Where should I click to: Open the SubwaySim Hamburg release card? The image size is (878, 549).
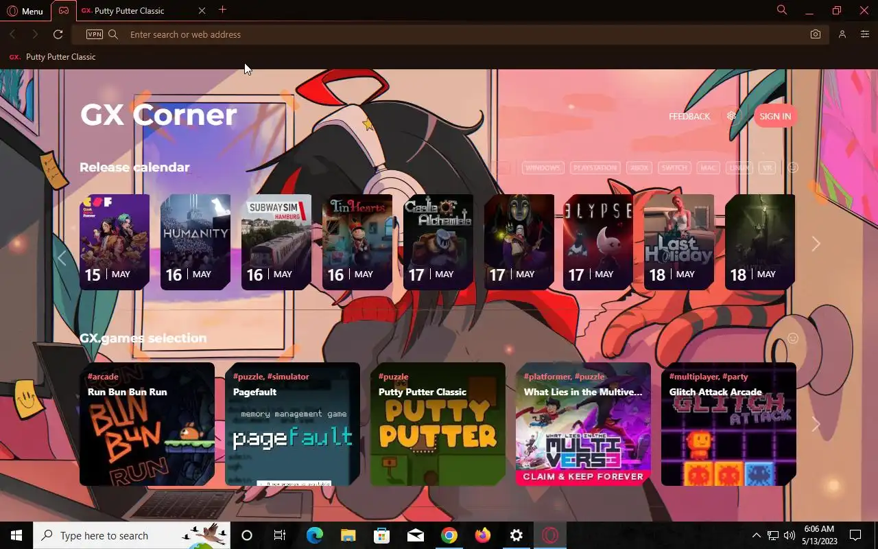(x=276, y=242)
